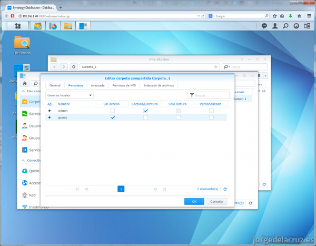Open the notifications chat bubble icon
Viewport: 316px width, 246px height.
264,26
